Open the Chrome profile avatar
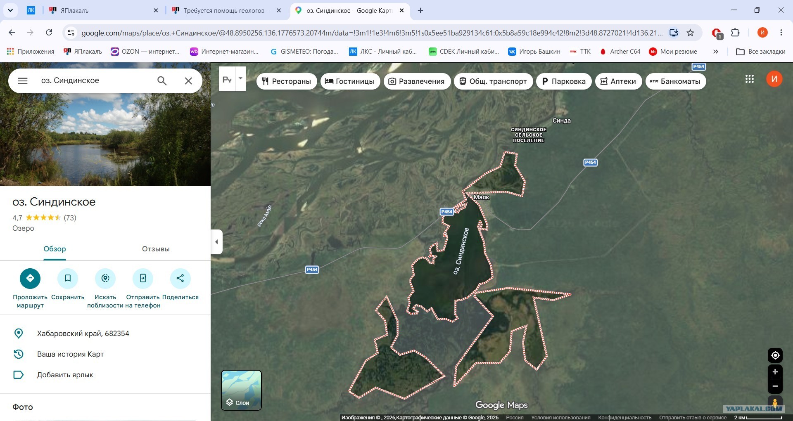Image resolution: width=793 pixels, height=421 pixels. (x=762, y=33)
